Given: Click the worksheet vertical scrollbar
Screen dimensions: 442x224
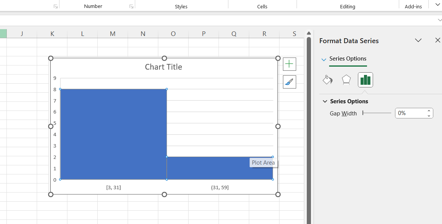Looking at the screenshot, I should [x=308, y=114].
